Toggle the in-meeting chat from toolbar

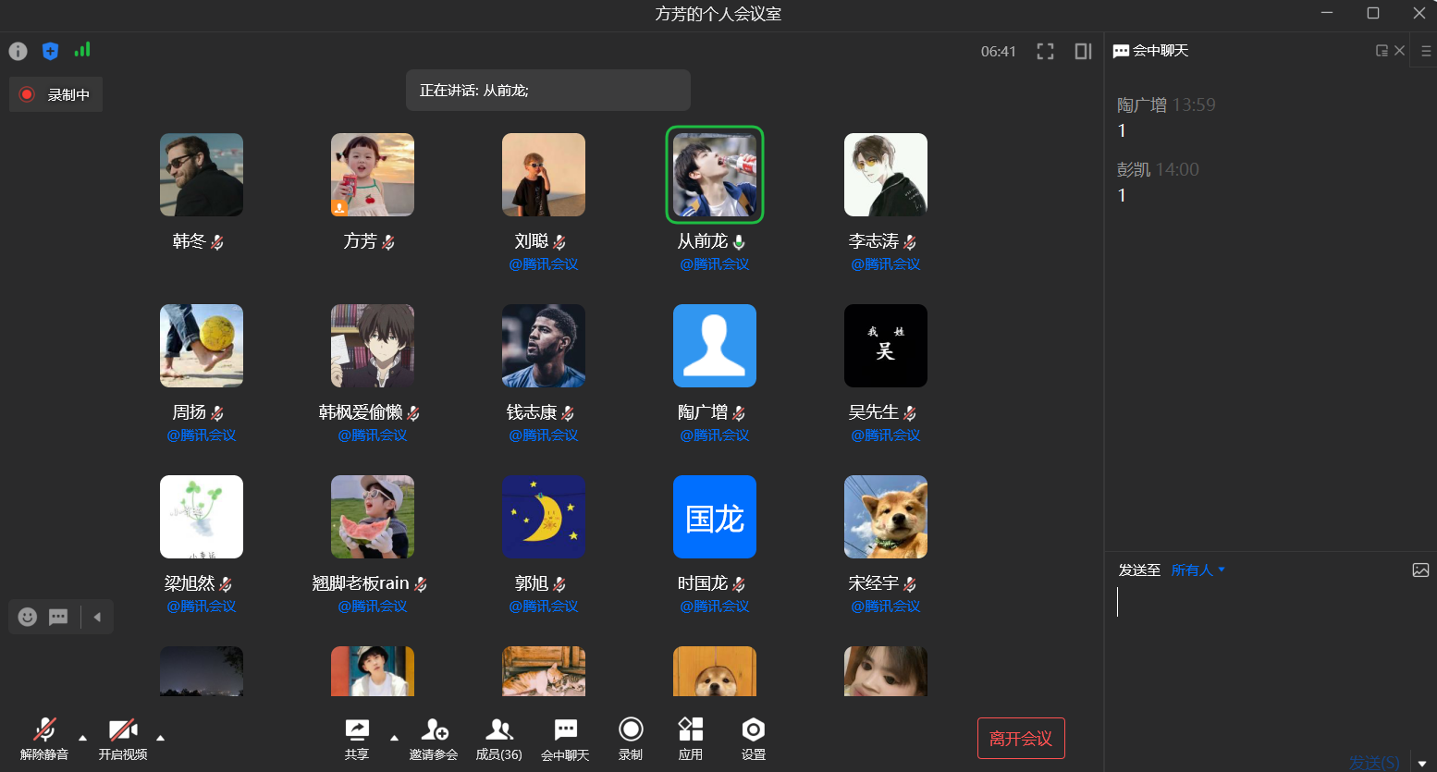[x=565, y=739]
